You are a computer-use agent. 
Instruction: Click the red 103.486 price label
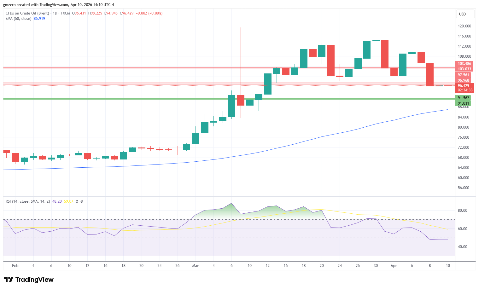(x=464, y=64)
